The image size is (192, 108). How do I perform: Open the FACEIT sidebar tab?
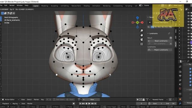176,44
